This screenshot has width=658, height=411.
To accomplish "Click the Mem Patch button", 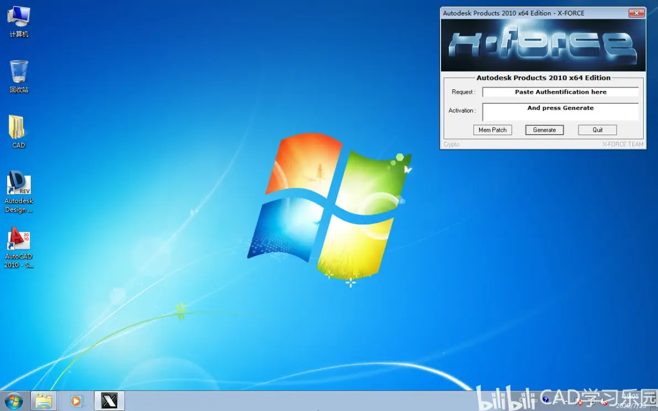I will (492, 130).
